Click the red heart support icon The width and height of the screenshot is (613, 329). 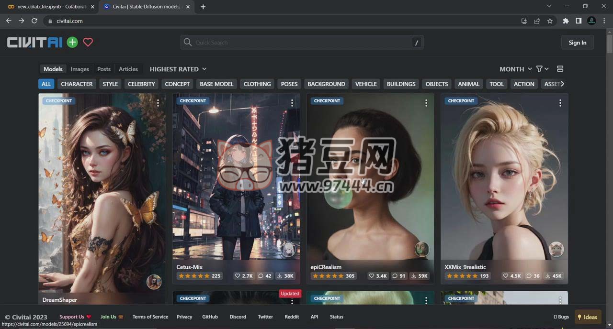88,42
